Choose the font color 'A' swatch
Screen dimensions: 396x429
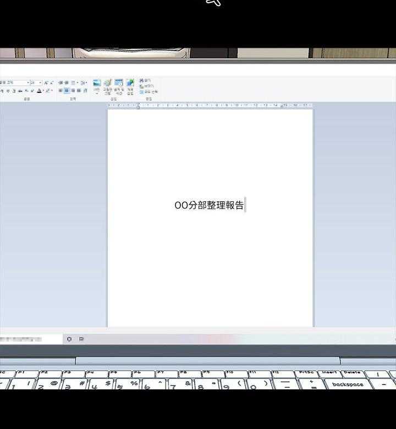(x=39, y=91)
